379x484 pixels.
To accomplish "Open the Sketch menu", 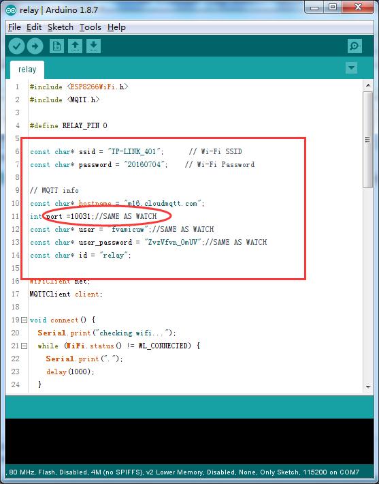I will [61, 27].
